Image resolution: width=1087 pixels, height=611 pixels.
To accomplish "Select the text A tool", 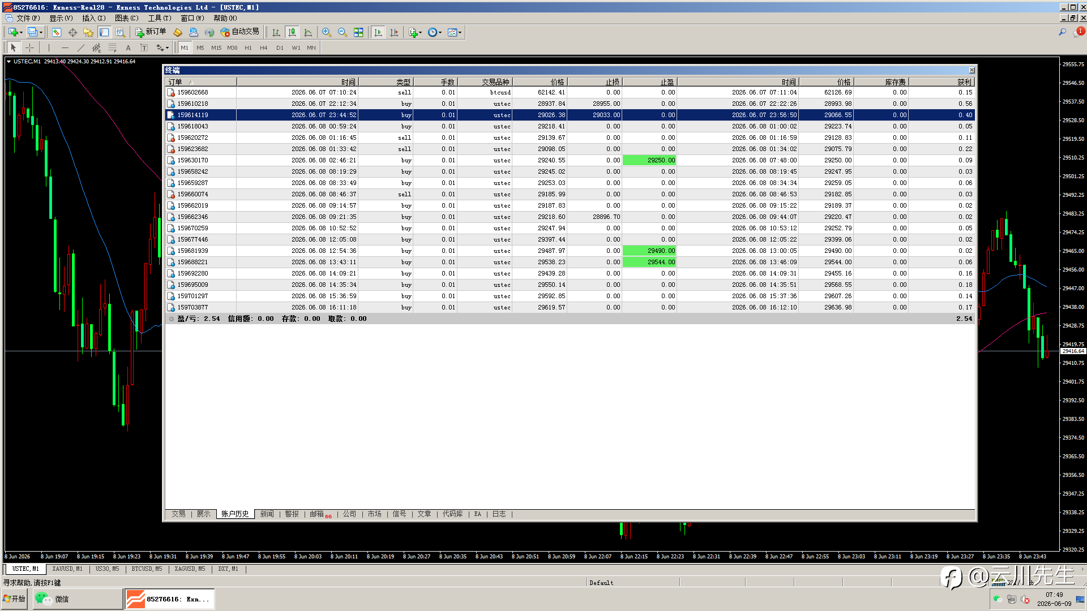I will coord(128,48).
